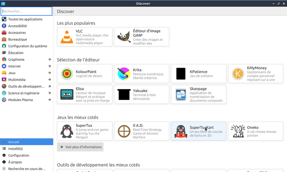
Task: Click the KMyMoney orange coin icon
Action: tap(238, 74)
